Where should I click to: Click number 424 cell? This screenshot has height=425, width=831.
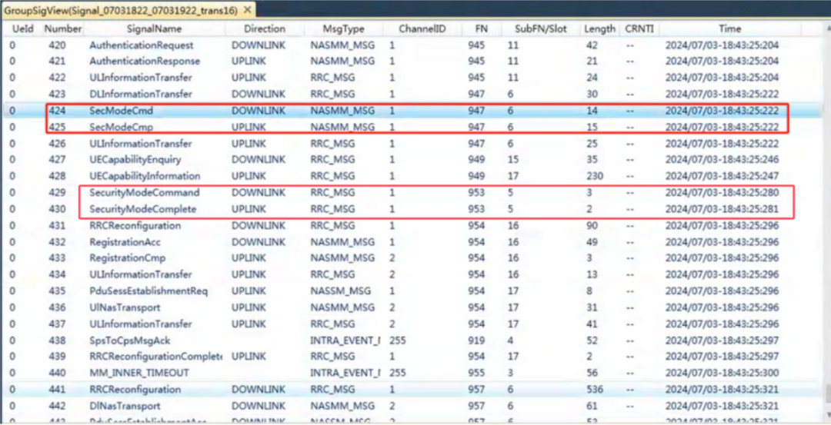tap(57, 111)
